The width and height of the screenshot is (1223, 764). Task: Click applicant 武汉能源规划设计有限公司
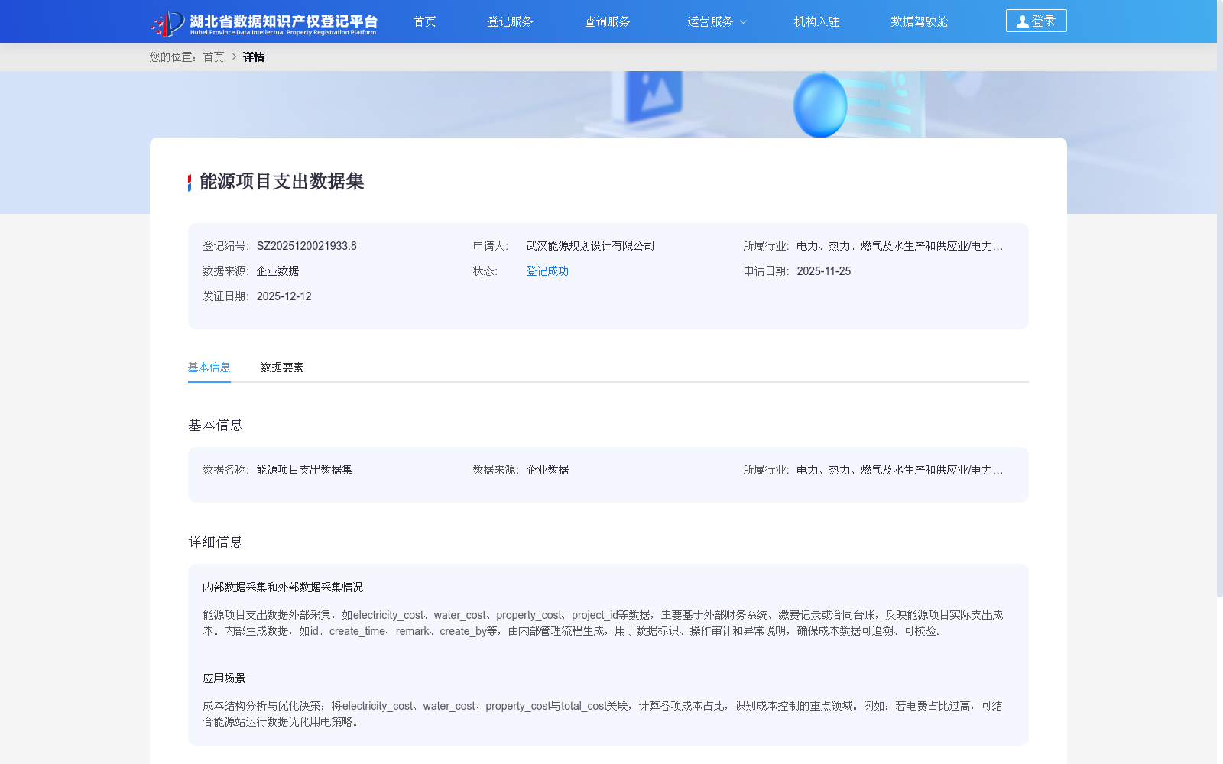(x=590, y=246)
